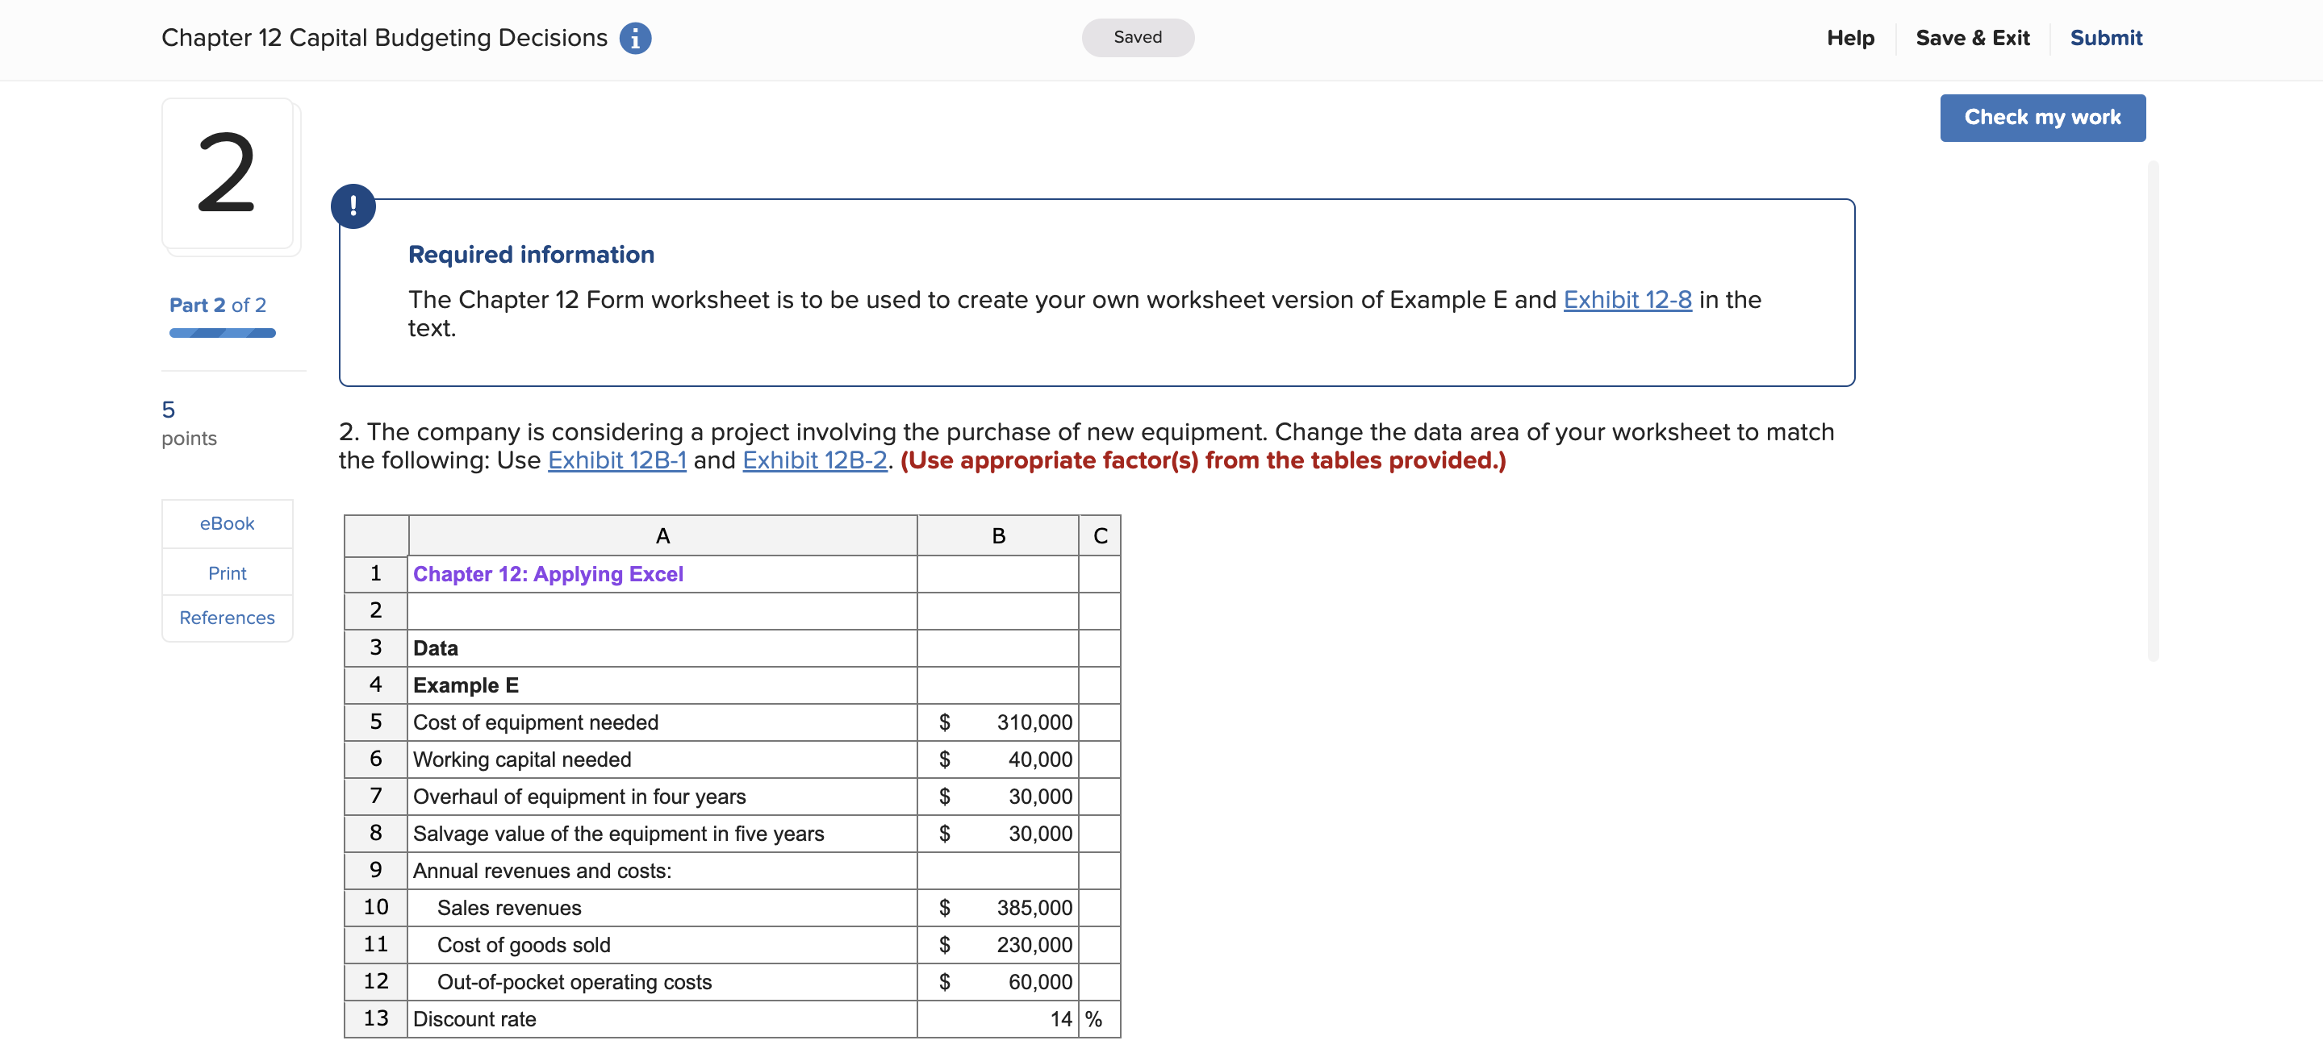
Task: Click the 'Example E' cell
Action: (x=662, y=686)
